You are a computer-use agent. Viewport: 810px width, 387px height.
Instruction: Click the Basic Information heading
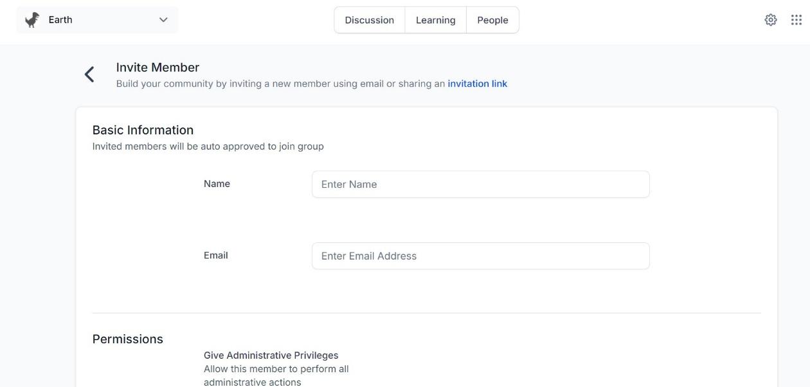[x=143, y=129]
